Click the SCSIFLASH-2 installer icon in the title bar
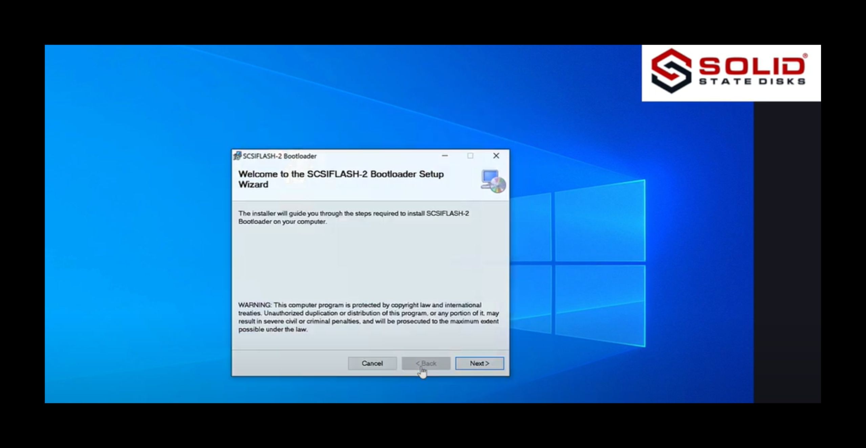Viewport: 866px width, 448px height. click(238, 156)
